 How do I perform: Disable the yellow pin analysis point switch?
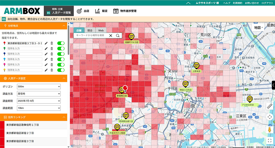coord(61,70)
